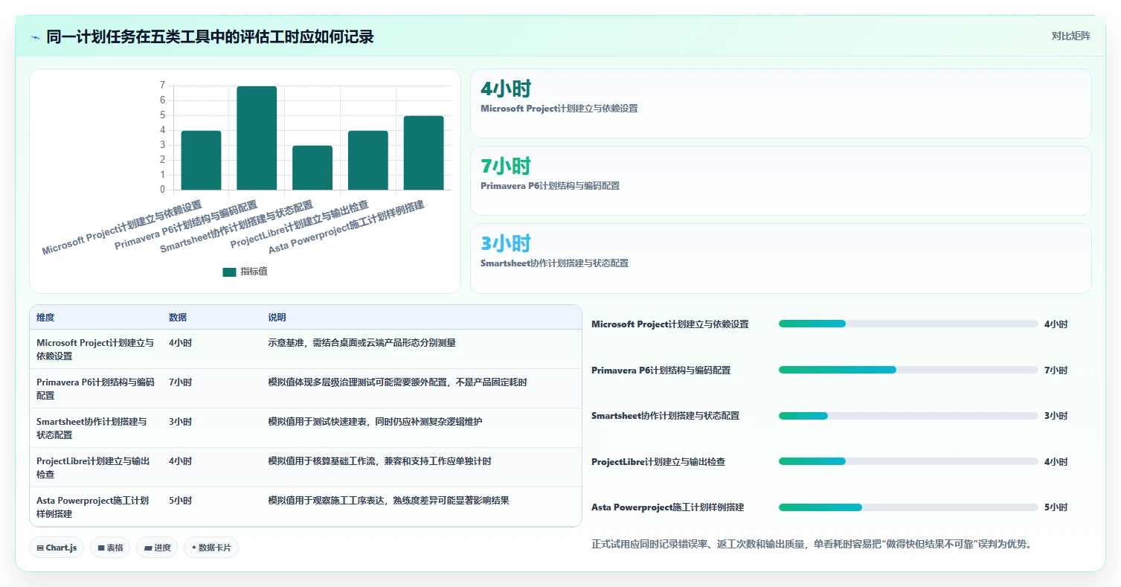The width and height of the screenshot is (1121, 587).
Task: Click the Smartsheet bar in chart
Action: [x=312, y=167]
